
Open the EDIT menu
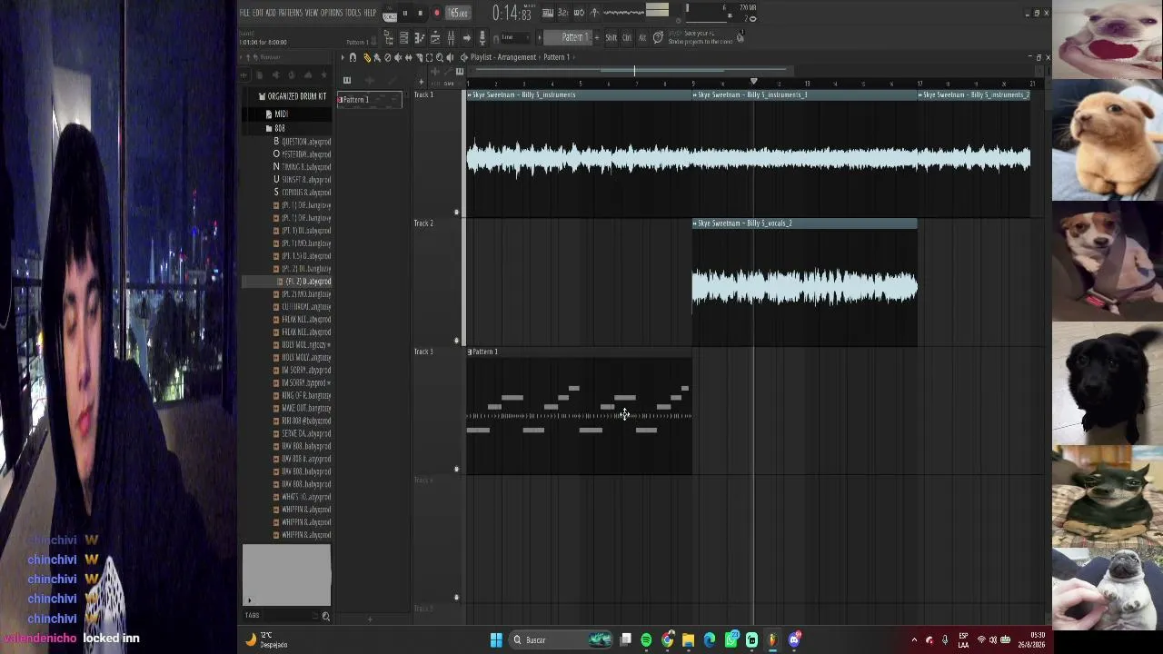pos(258,13)
